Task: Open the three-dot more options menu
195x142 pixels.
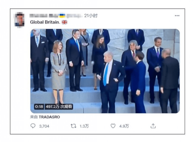Action: point(177,16)
